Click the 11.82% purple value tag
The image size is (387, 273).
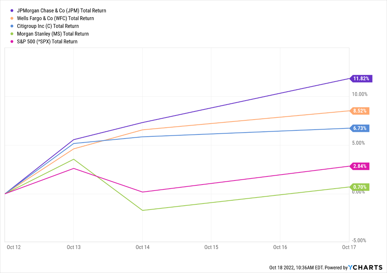click(361, 78)
